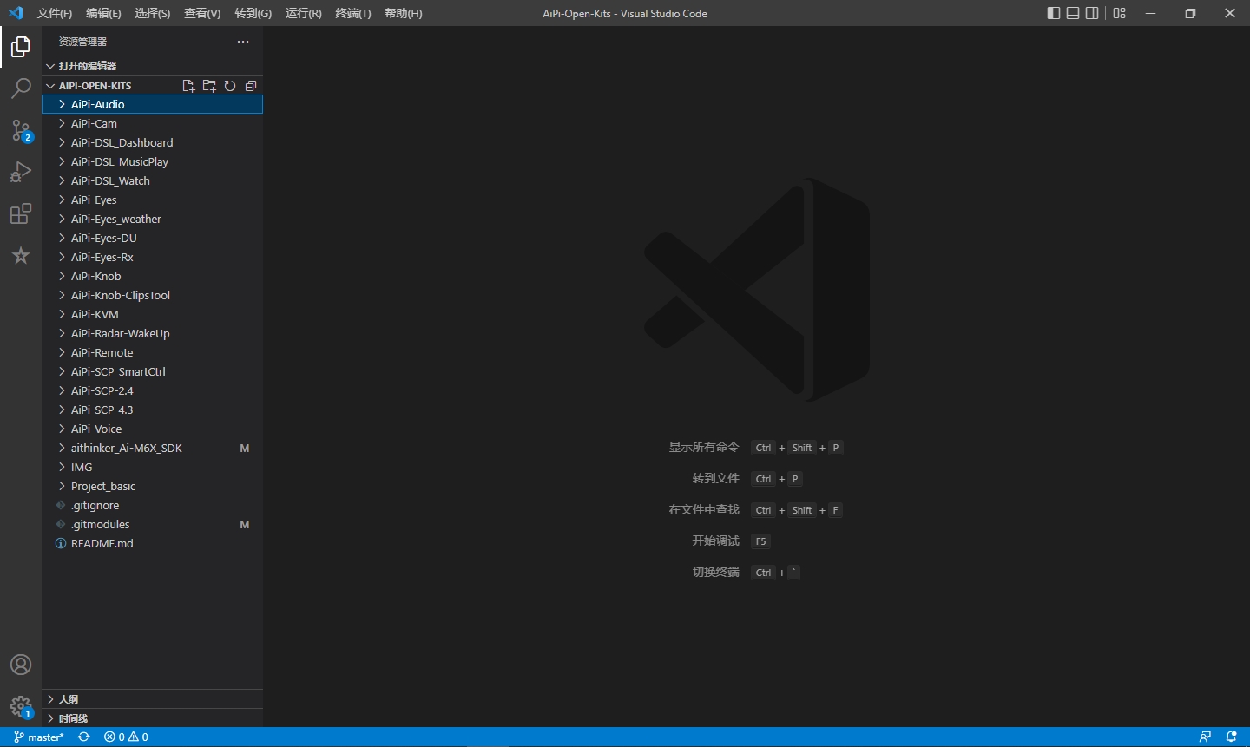Expand the AiPi-DSL_MusicPlay folder

152,161
